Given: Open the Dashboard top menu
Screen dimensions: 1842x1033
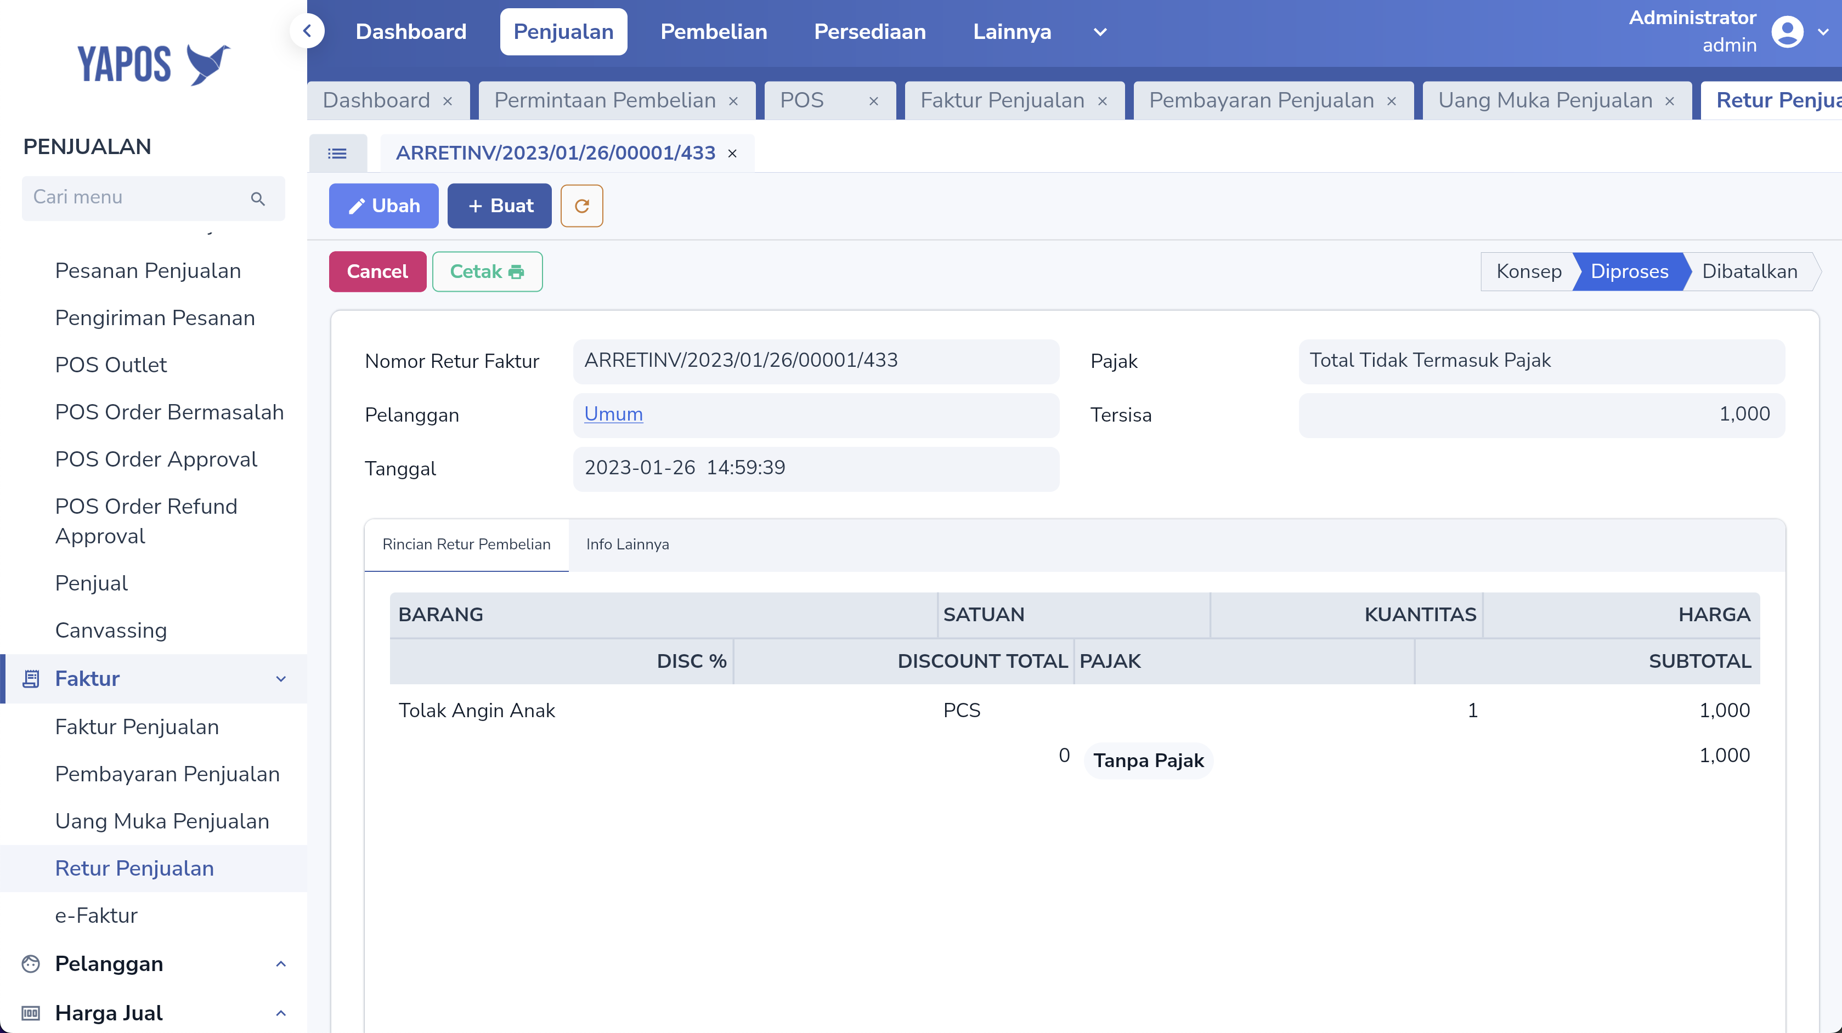Looking at the screenshot, I should coord(411,31).
